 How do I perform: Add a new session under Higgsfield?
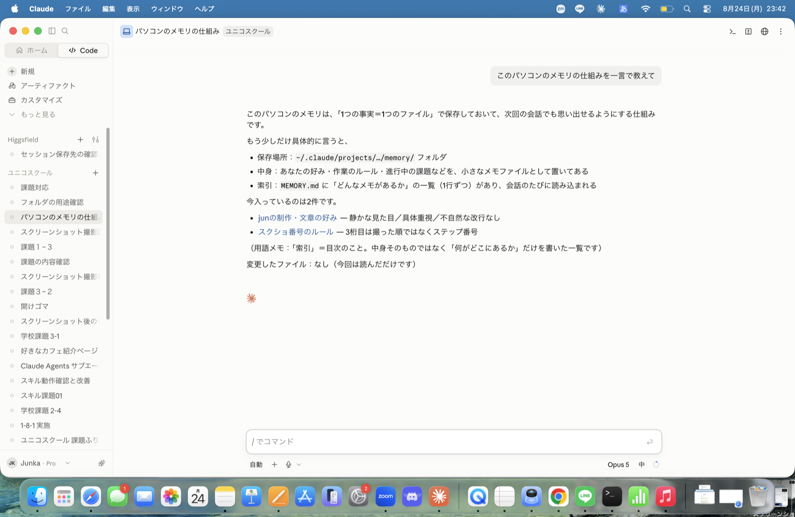[80, 140]
